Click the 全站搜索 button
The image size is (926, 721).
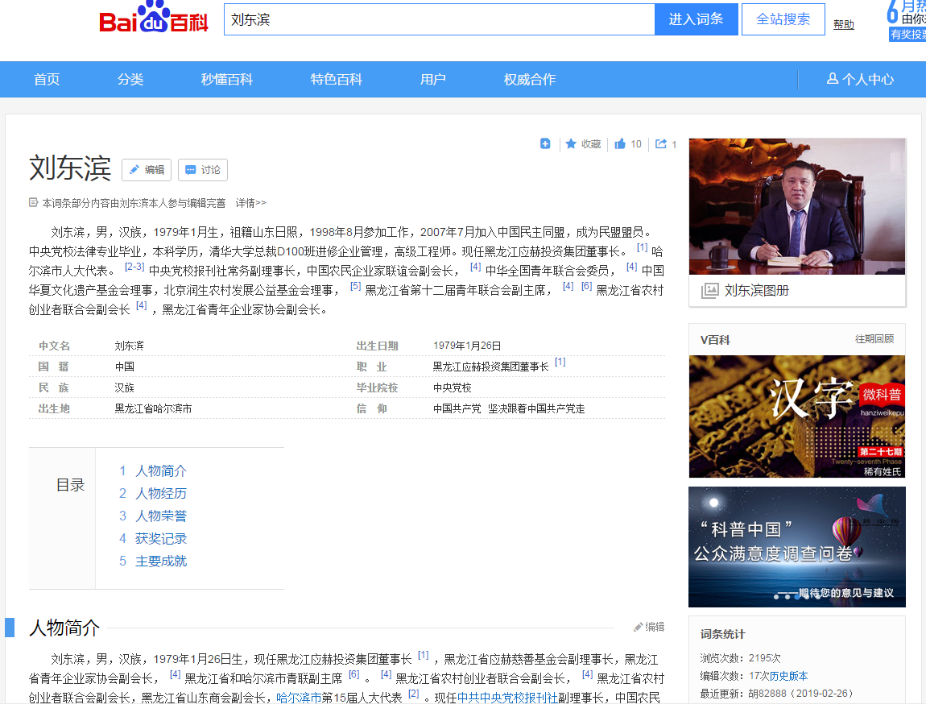[783, 19]
